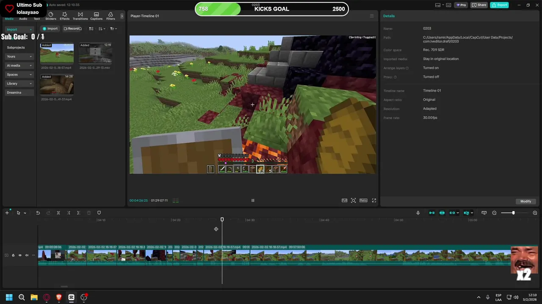Toggle full-quality preview icon in player

coord(344,201)
